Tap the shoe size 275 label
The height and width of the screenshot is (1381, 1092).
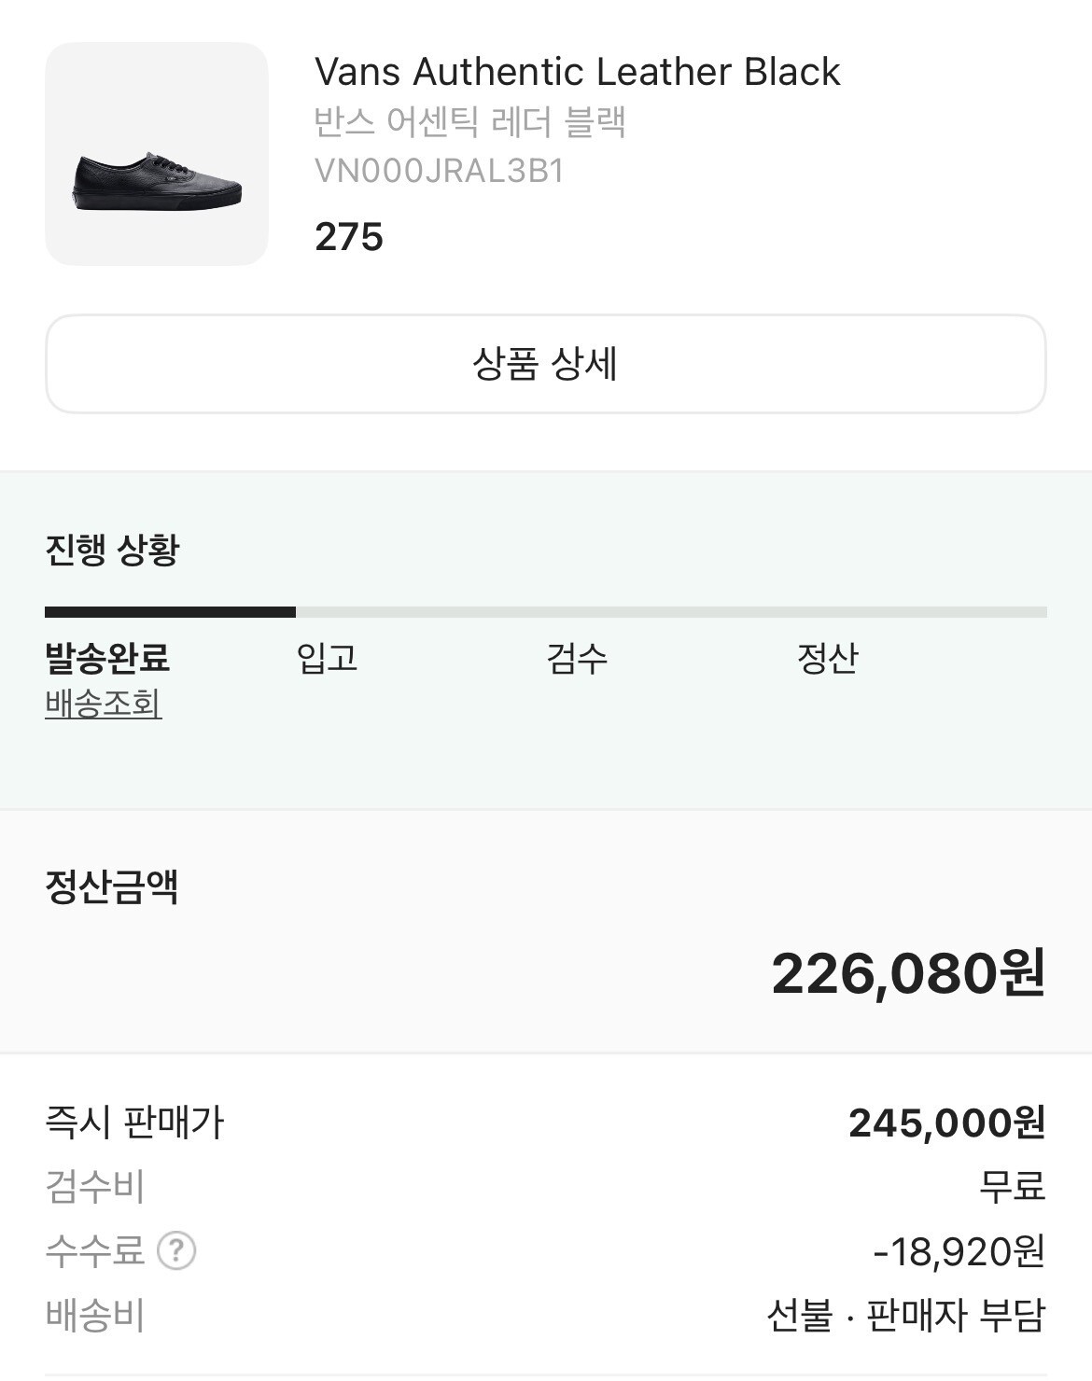click(x=349, y=237)
